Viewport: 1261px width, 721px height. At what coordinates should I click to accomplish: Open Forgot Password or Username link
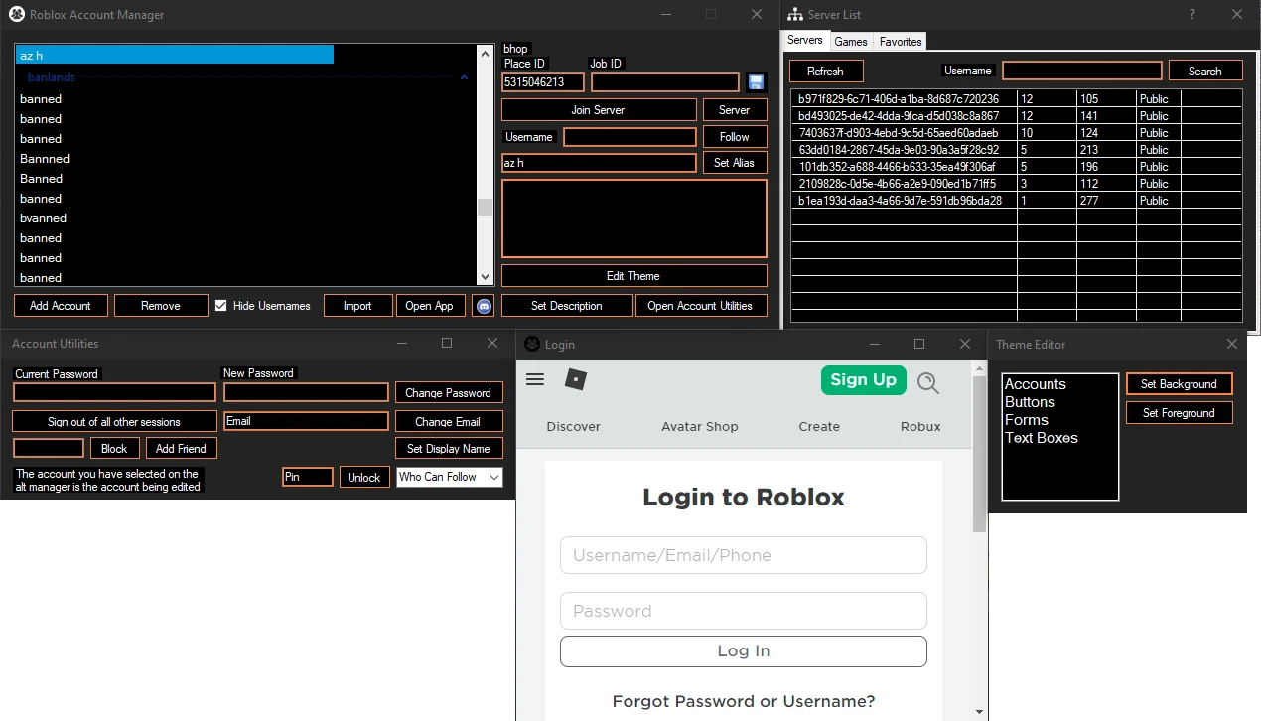tap(743, 701)
